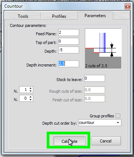Decrease the finish cut N count
Viewport: 134px width, 157px height.
pyautogui.click(x=31, y=100)
